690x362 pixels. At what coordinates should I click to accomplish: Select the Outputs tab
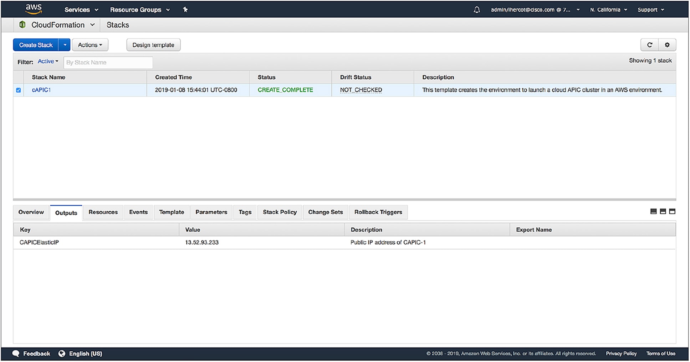pos(66,213)
